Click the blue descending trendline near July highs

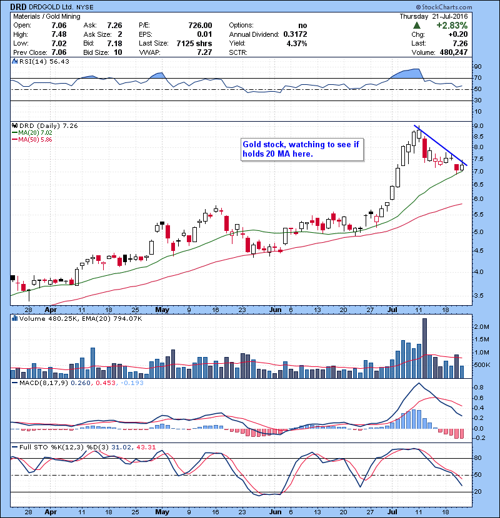pos(441,145)
